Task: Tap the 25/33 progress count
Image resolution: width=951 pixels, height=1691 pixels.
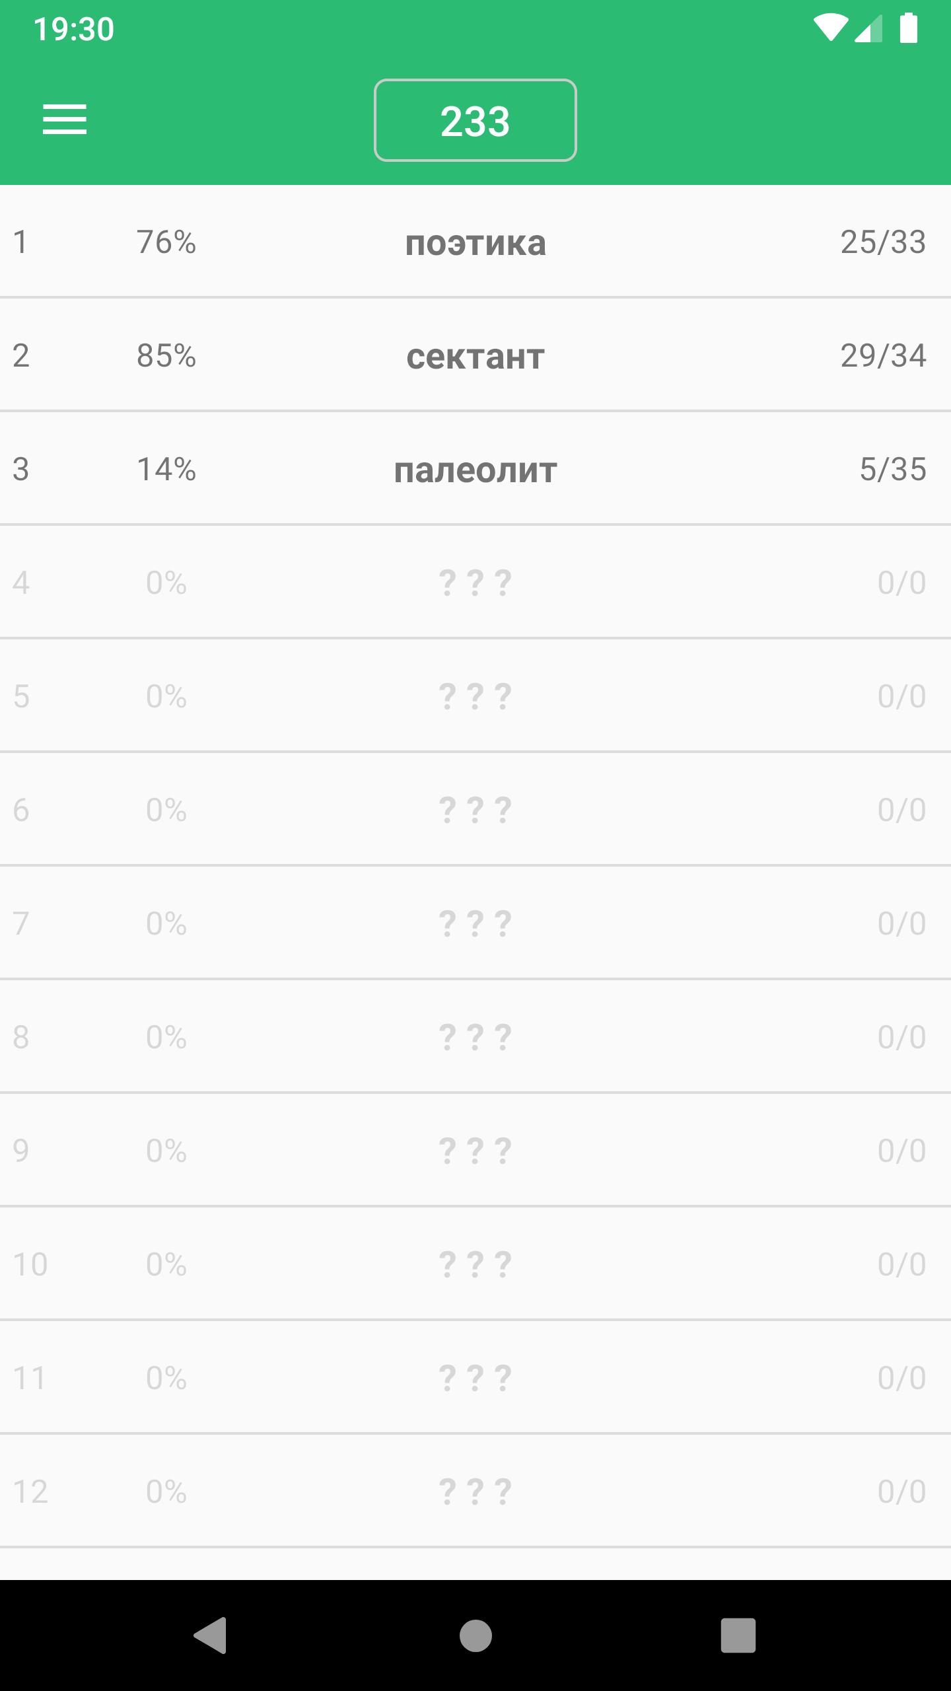Action: pyautogui.click(x=882, y=242)
